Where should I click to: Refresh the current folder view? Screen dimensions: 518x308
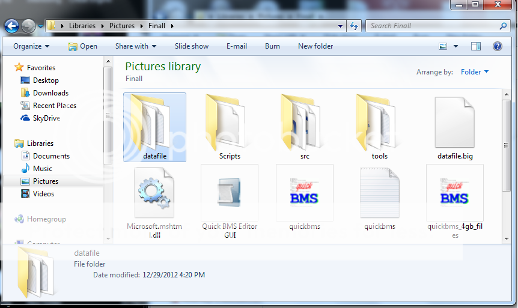(354, 26)
